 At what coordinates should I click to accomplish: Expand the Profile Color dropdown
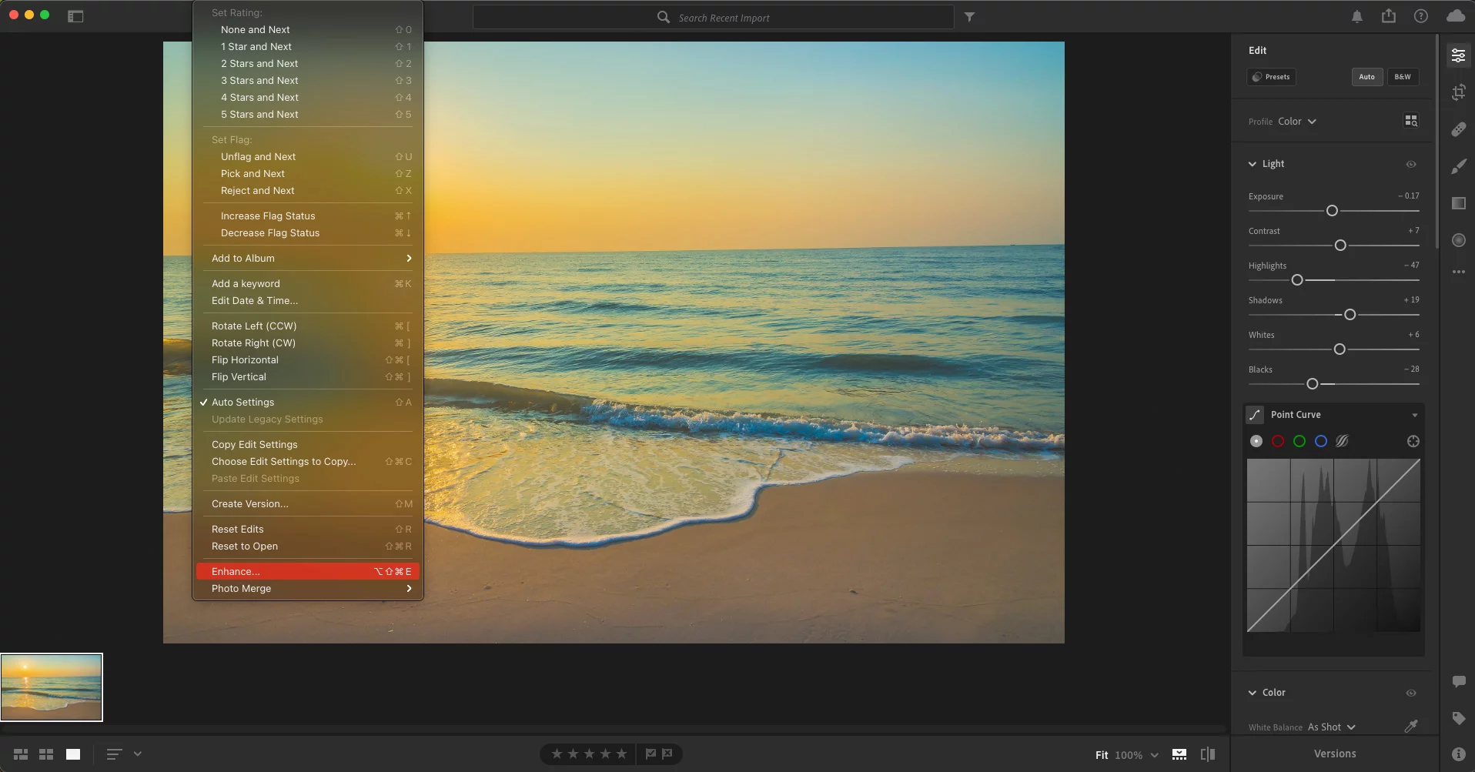point(1297,122)
